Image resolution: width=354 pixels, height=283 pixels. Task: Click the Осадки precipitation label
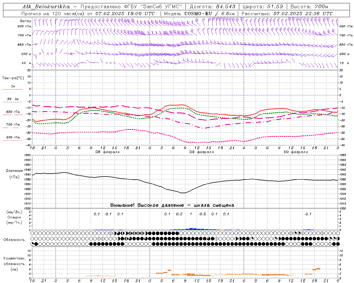[x=14, y=217]
